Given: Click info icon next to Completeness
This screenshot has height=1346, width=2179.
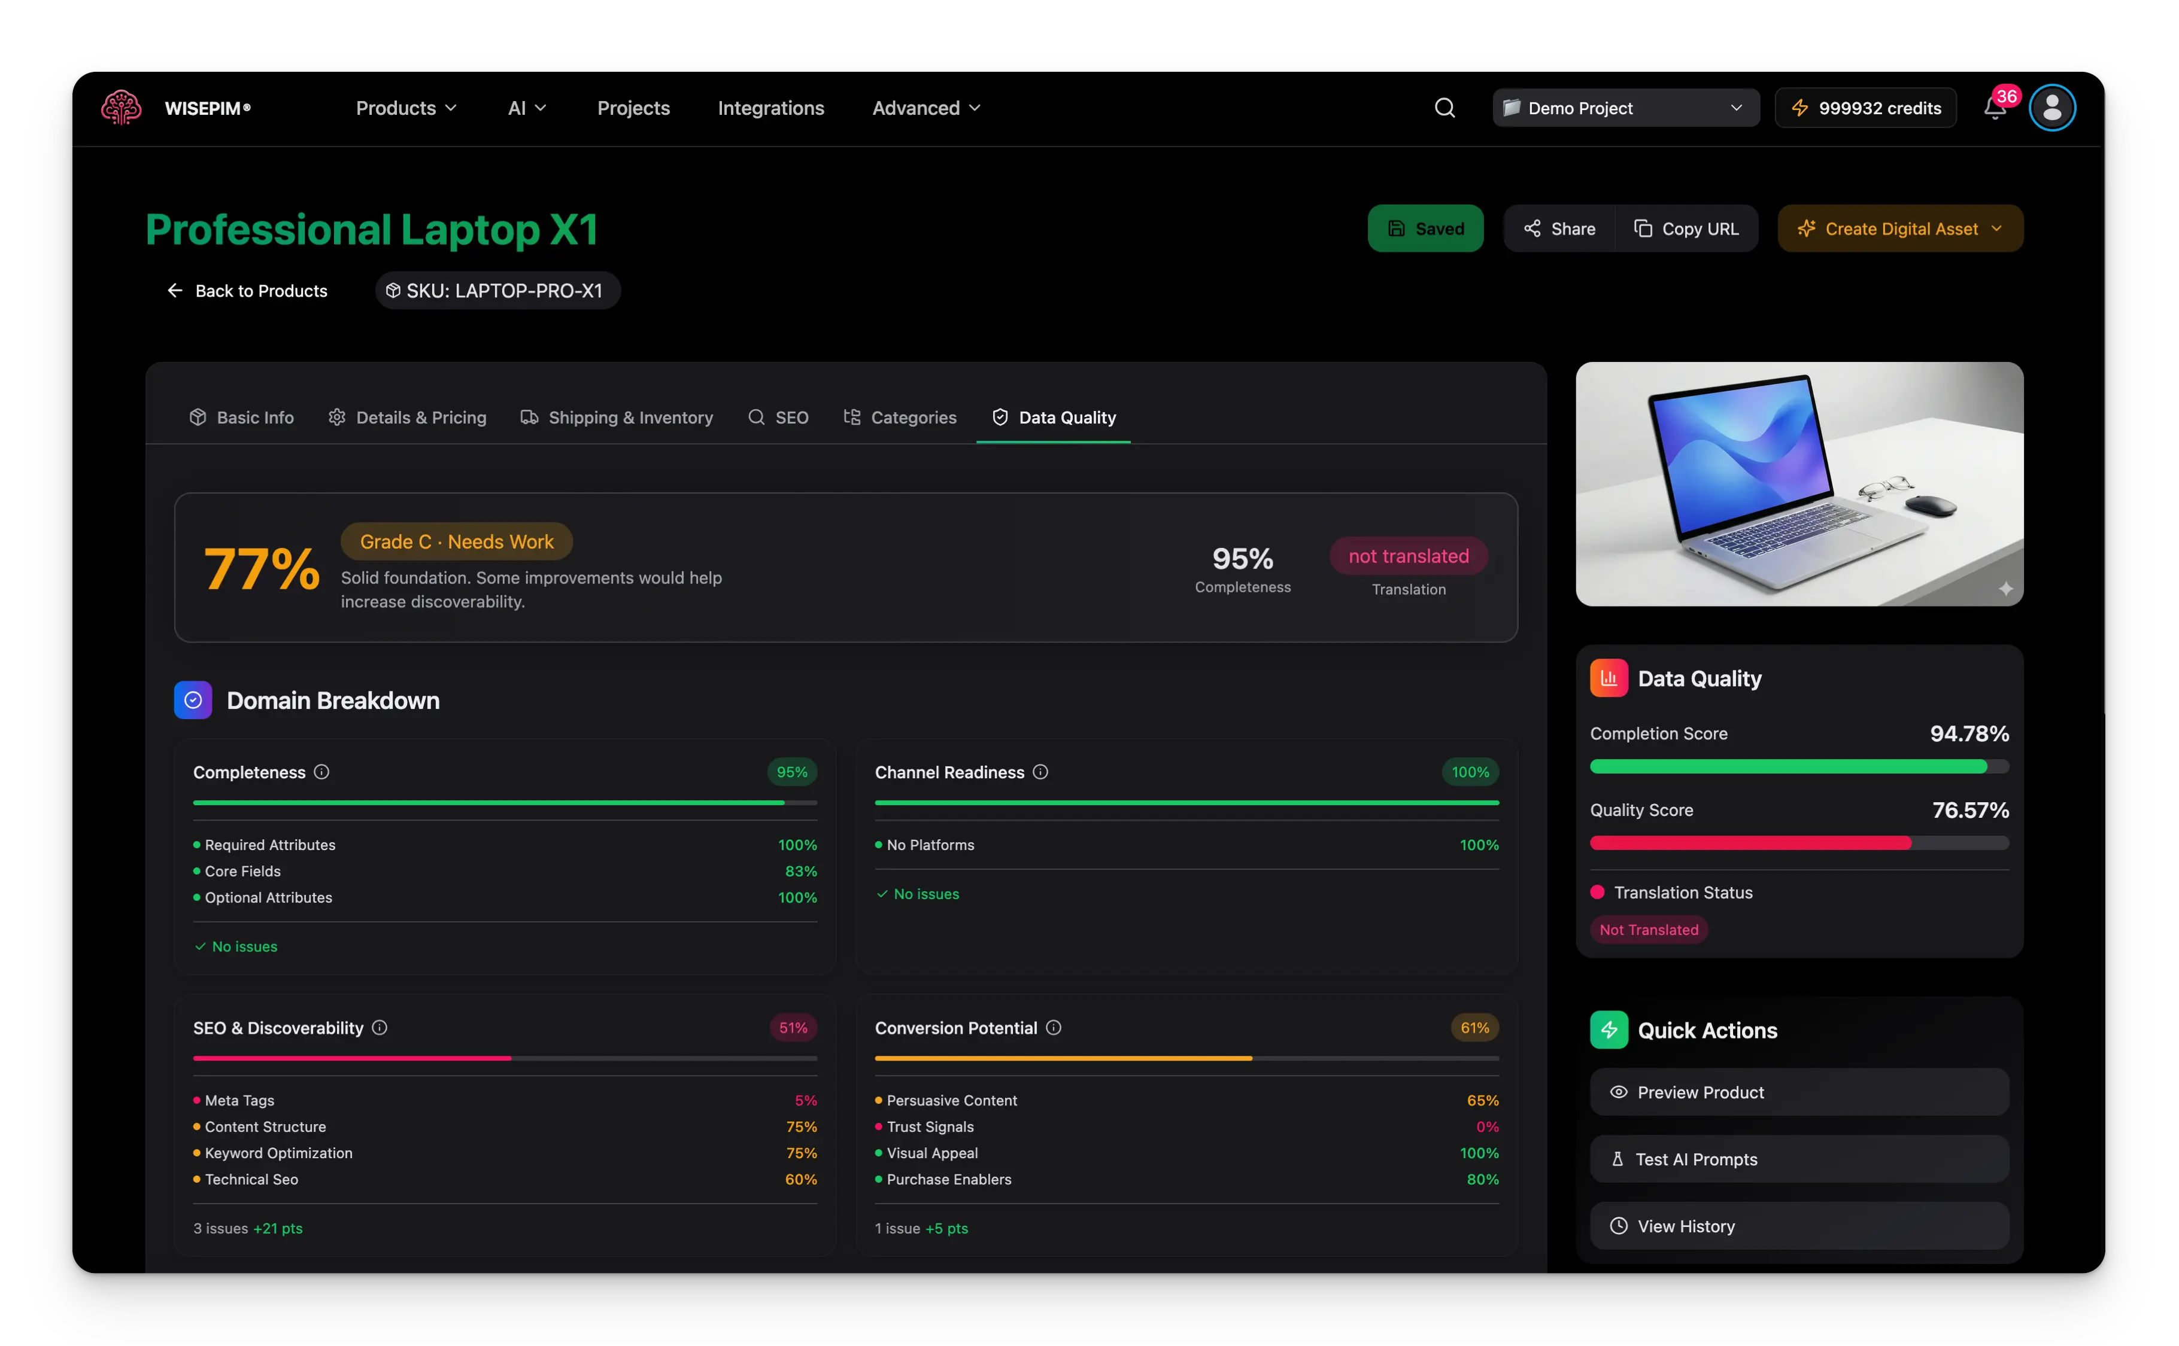Looking at the screenshot, I should pyautogui.click(x=321, y=772).
